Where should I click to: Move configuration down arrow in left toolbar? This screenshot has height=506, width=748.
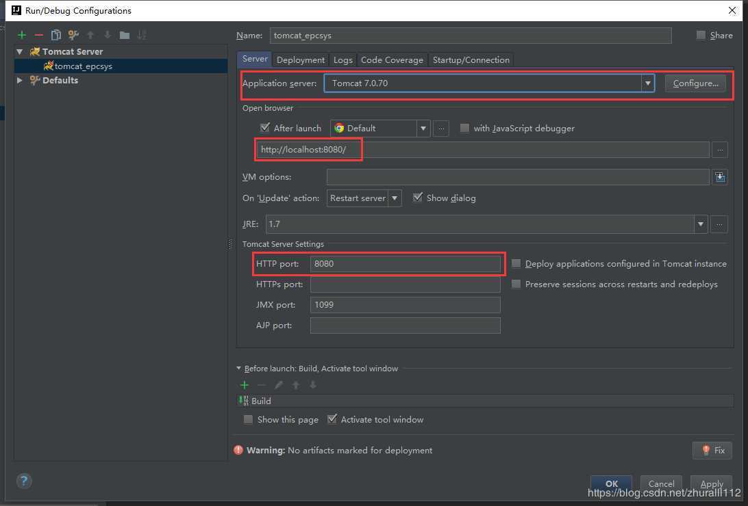pyautogui.click(x=108, y=35)
